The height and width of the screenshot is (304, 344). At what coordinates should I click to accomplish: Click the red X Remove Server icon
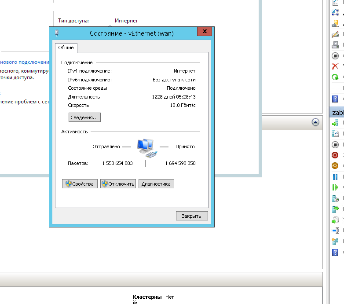point(335,66)
